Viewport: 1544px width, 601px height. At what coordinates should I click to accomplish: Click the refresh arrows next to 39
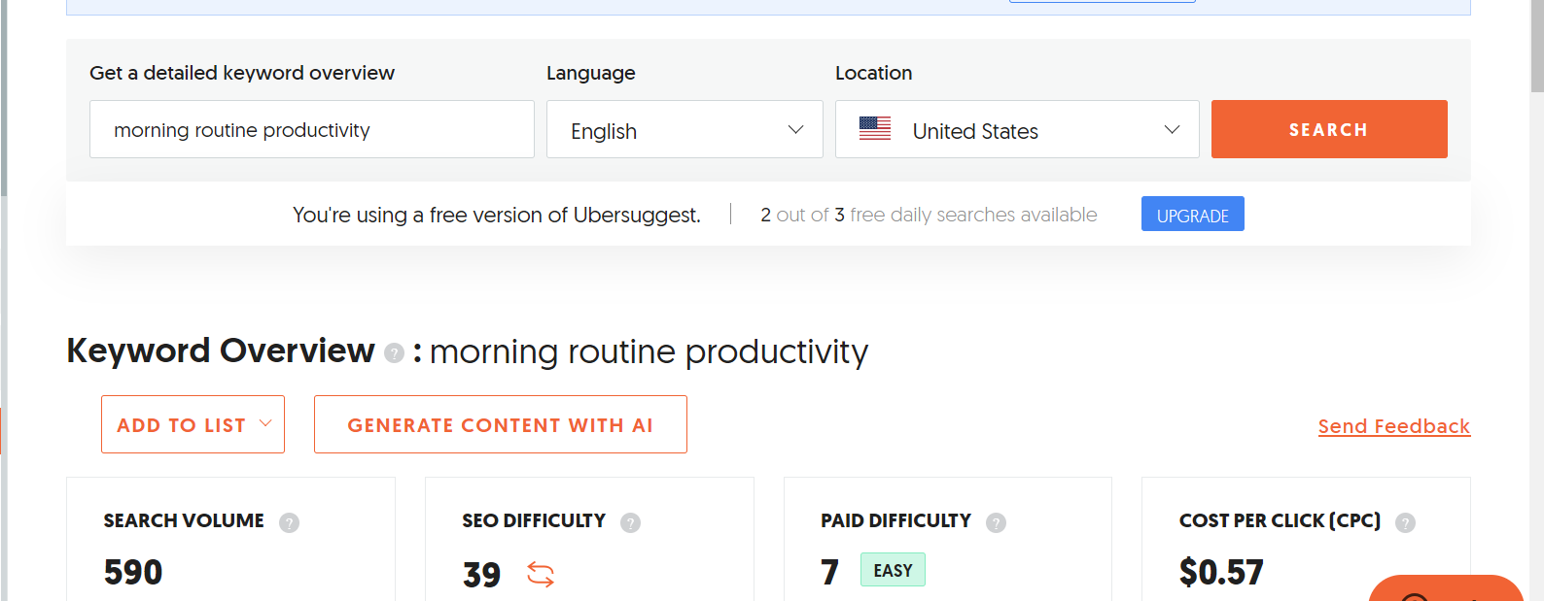[541, 575]
